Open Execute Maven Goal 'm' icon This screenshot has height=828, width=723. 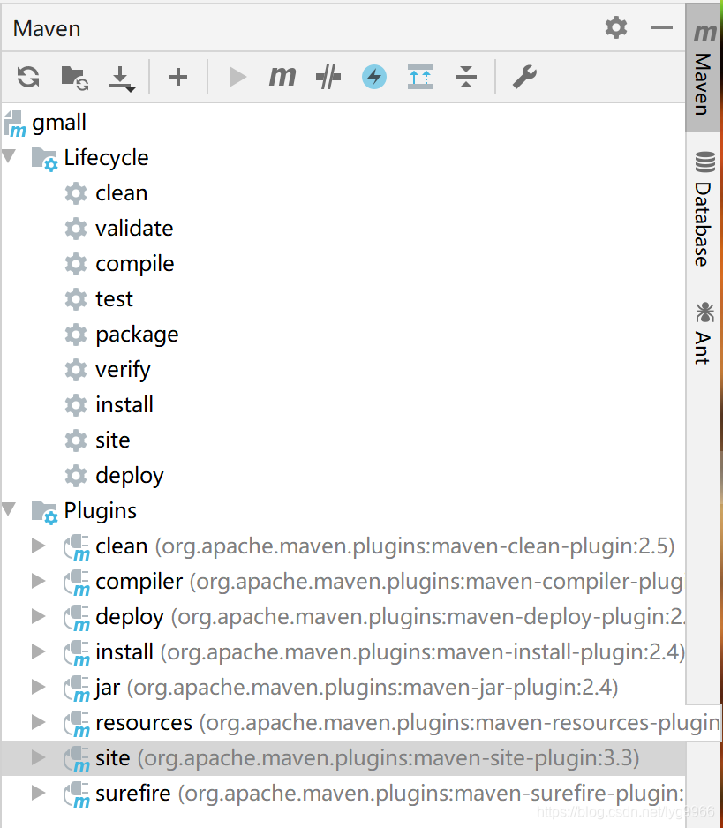(282, 77)
